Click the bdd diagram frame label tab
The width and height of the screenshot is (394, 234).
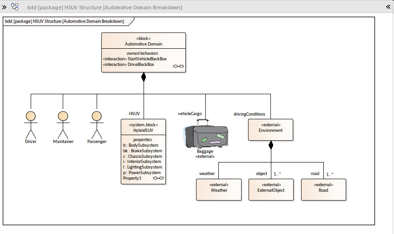[x=65, y=21]
